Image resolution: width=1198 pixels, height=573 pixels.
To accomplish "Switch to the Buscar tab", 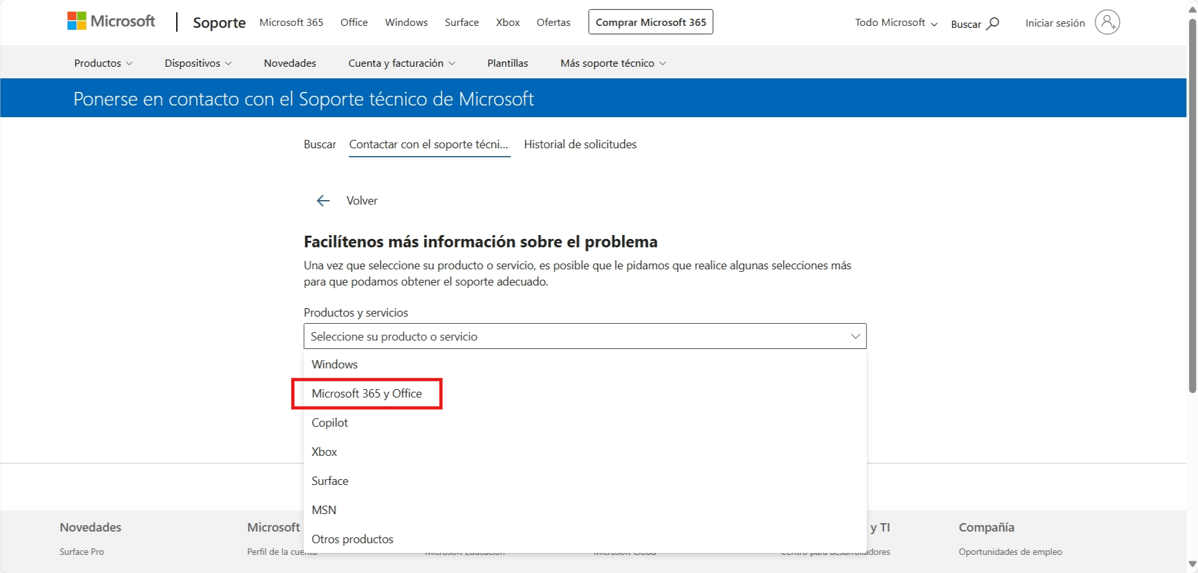I will click(320, 144).
